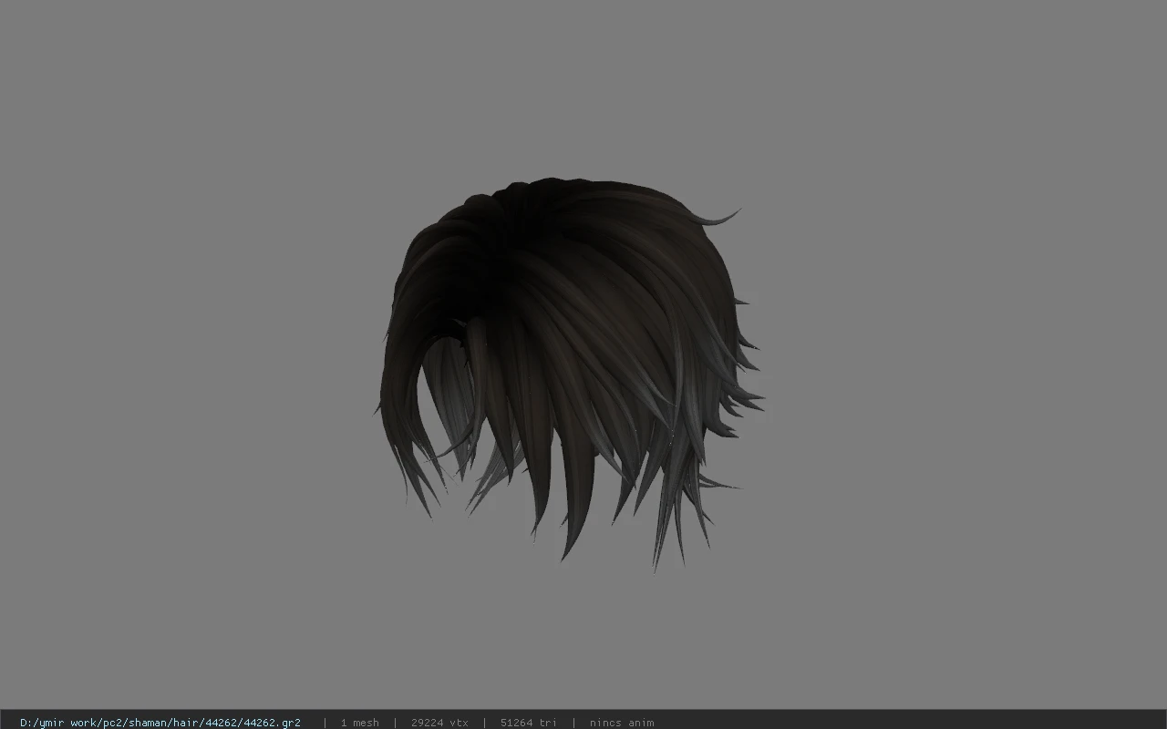Click the hair model in the viewport
This screenshot has width=1167, height=729.
[x=567, y=374]
